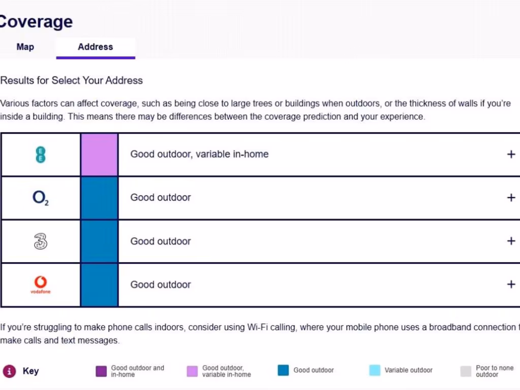Click Vodafone's blue coverage color block

[x=100, y=284]
